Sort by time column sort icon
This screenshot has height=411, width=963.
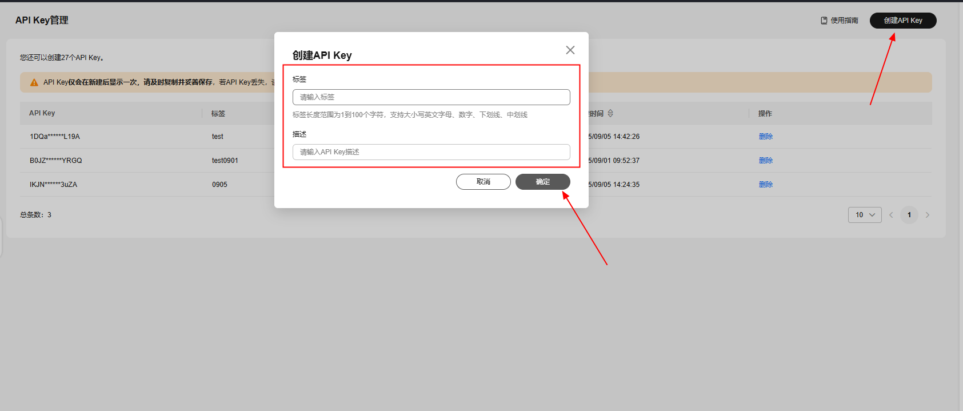[610, 113]
